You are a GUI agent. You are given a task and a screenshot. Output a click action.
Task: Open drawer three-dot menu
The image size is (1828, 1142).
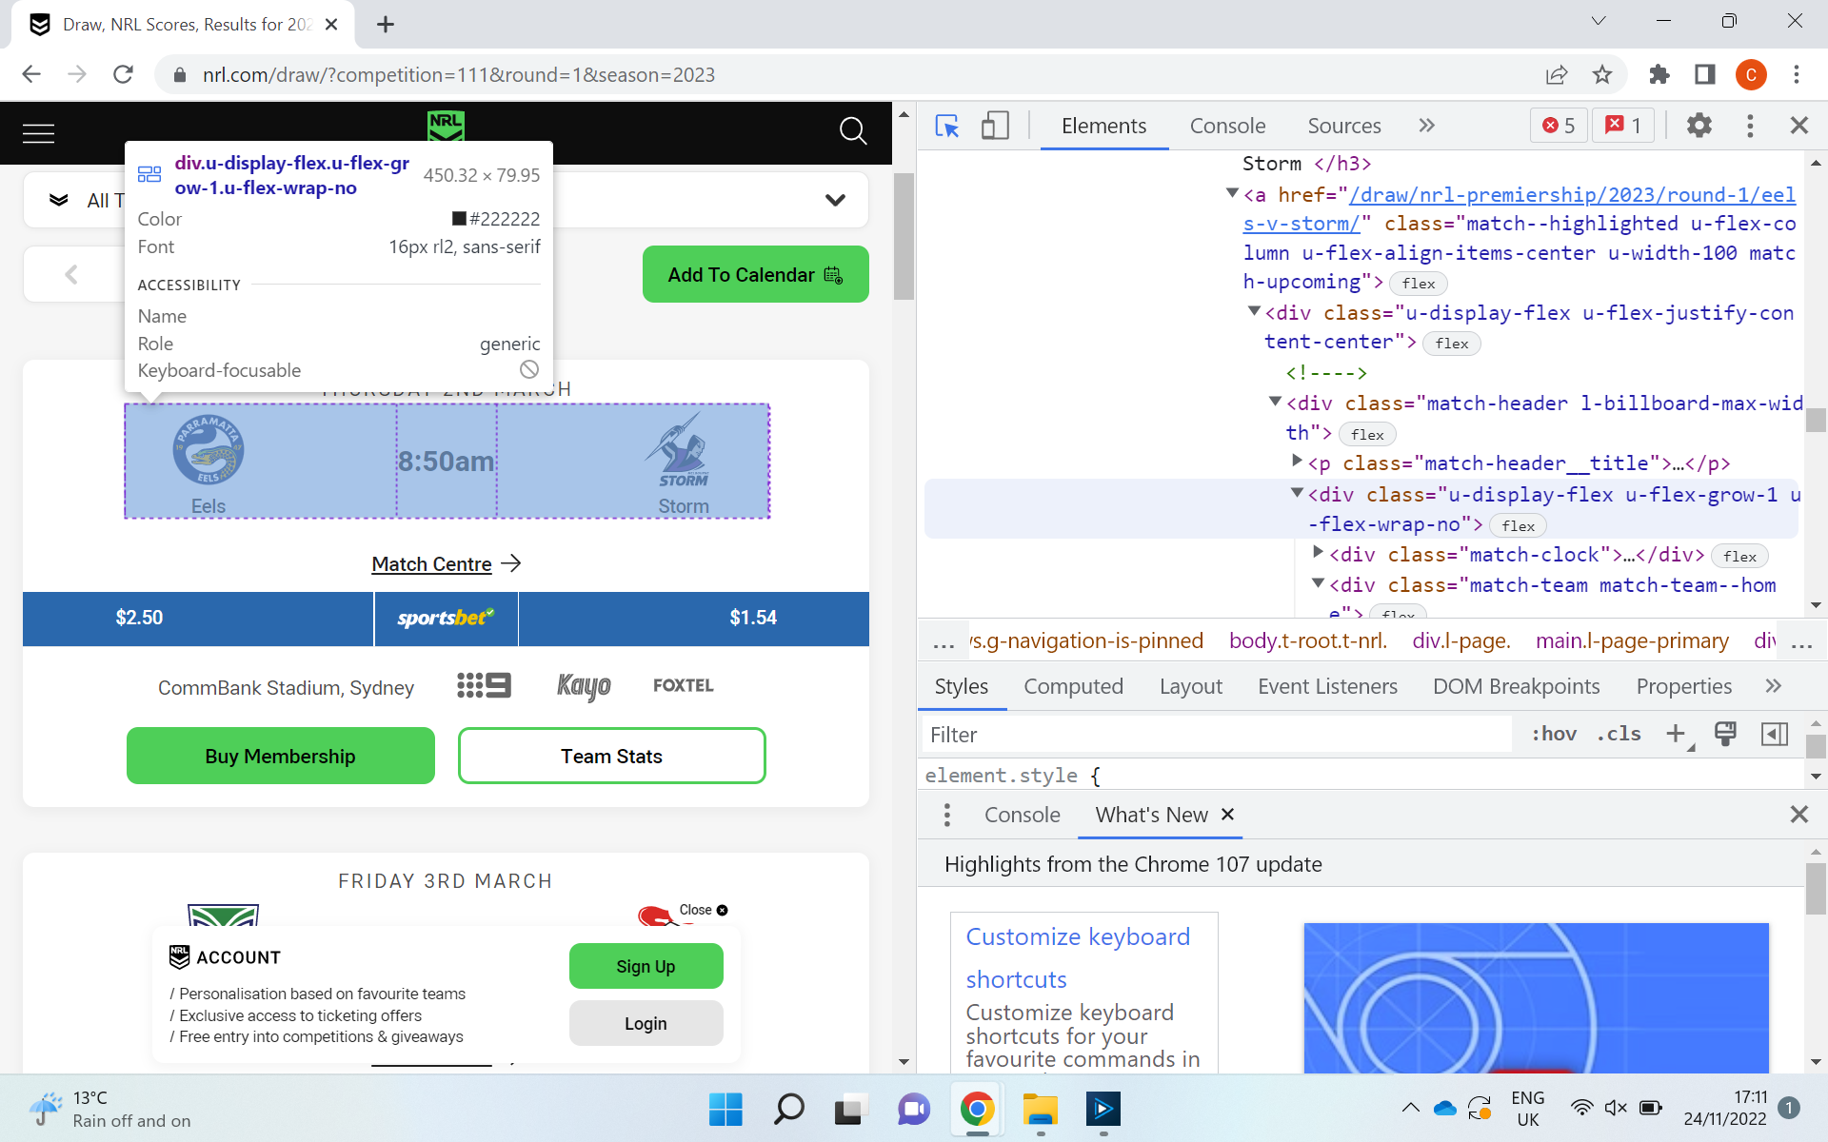coord(946,815)
